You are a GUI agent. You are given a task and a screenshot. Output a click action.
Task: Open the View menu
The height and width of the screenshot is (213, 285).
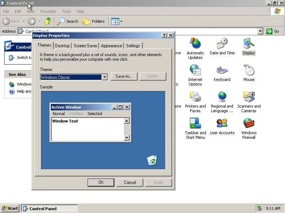click(x=31, y=11)
